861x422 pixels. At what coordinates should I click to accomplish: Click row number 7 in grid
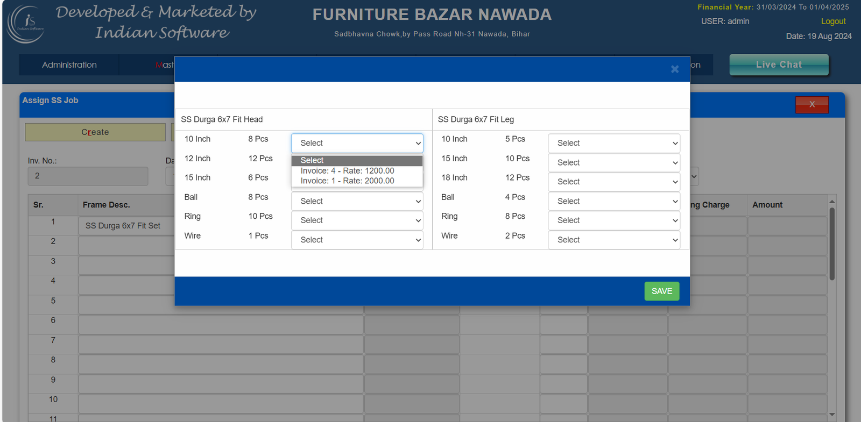click(53, 340)
